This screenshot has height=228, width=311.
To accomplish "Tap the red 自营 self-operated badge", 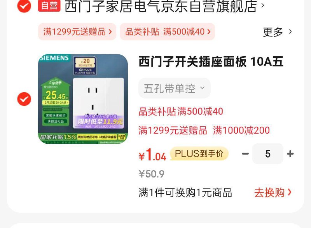I will (49, 5).
